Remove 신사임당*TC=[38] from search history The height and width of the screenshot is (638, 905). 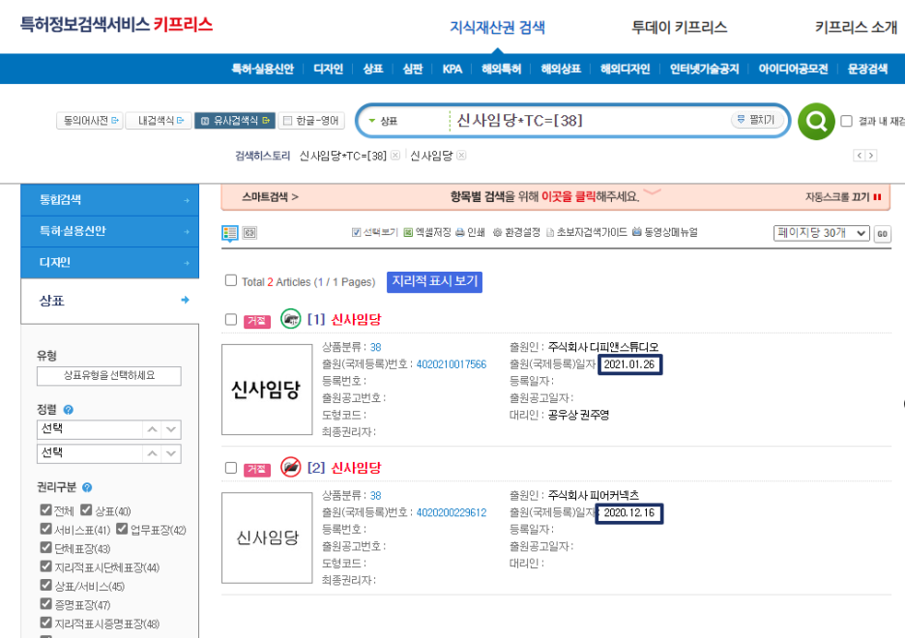point(395,156)
